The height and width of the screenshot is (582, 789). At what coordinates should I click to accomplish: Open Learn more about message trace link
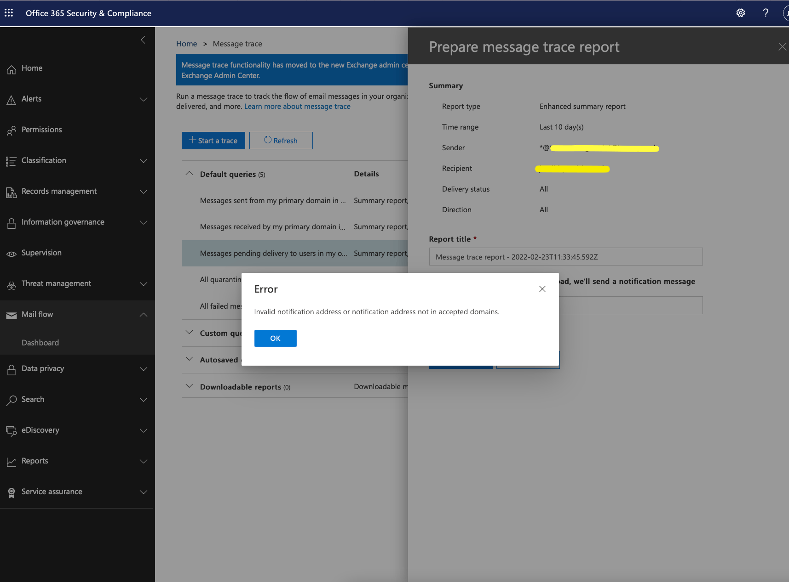[297, 107]
